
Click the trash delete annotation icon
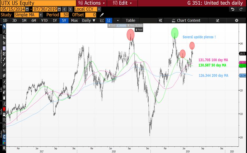(4, 98)
